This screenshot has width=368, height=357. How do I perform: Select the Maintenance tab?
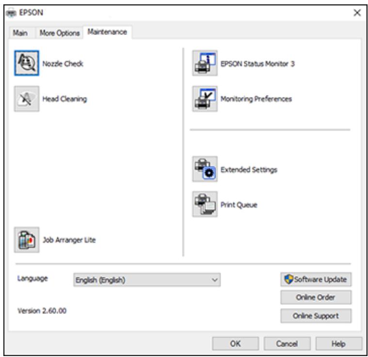click(x=107, y=31)
